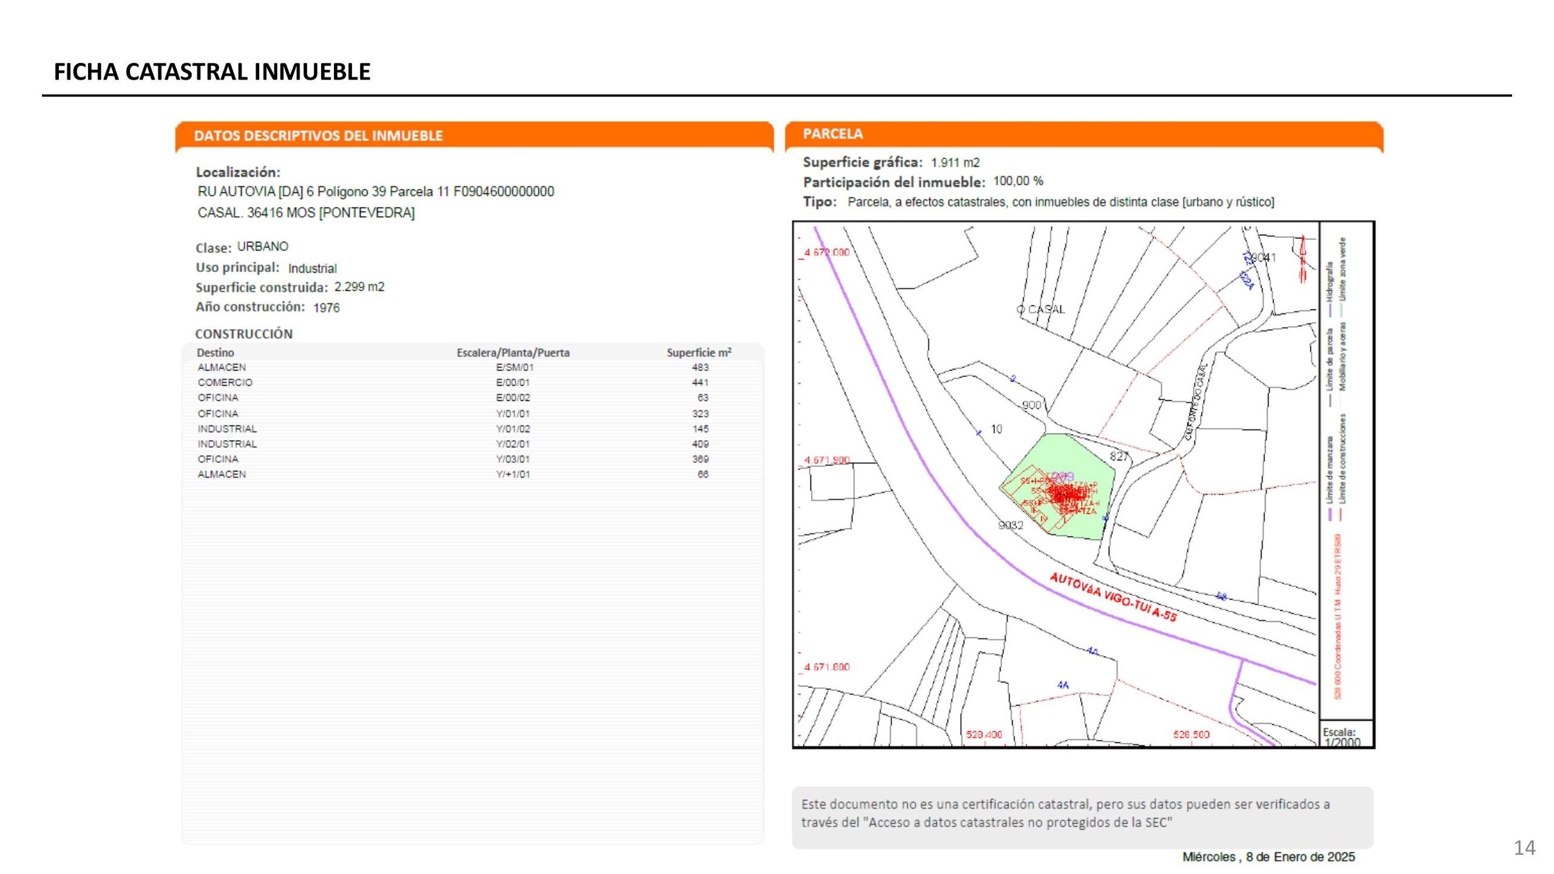Click the 'FICHA CATASTRAL INMUEBLE' title
The height and width of the screenshot is (874, 1554).
point(212,72)
